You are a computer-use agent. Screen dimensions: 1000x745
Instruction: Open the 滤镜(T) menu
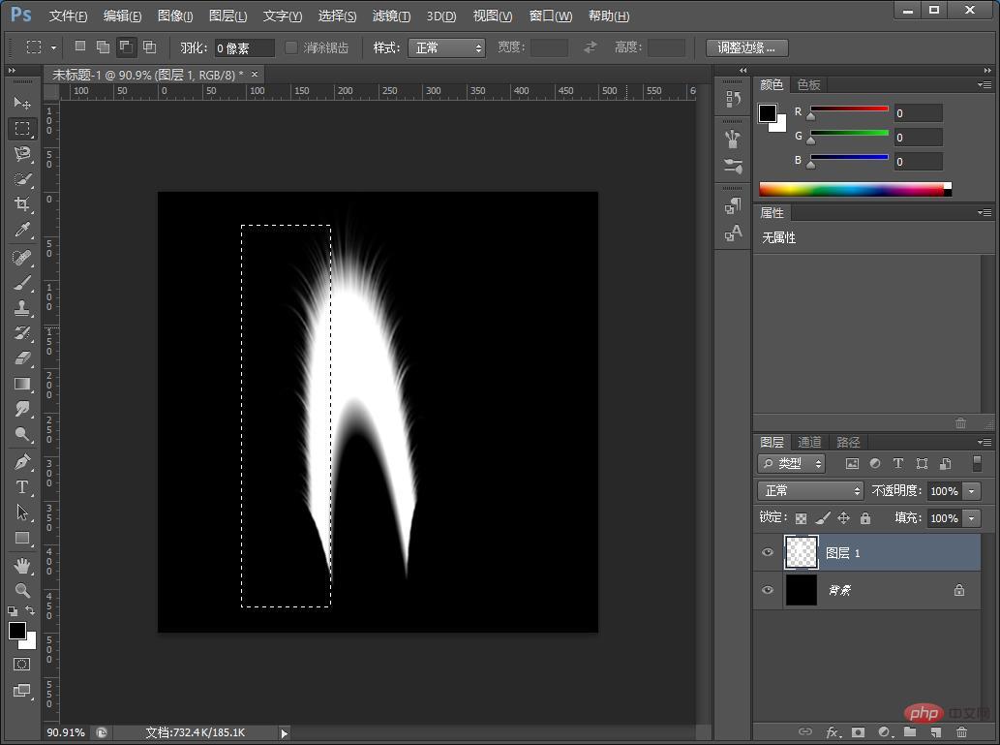click(391, 16)
